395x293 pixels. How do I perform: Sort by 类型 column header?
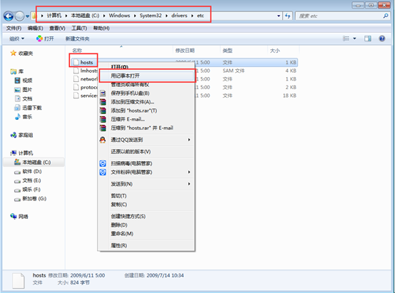pos(227,51)
